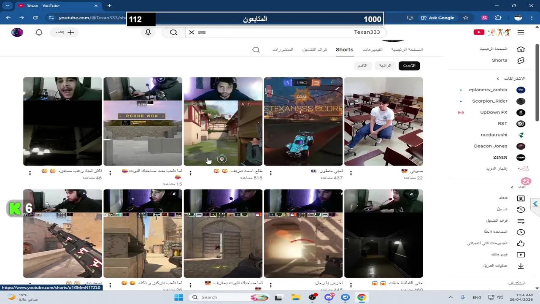This screenshot has height=304, width=540.
Task: Click the Create plus button
Action: point(65,33)
